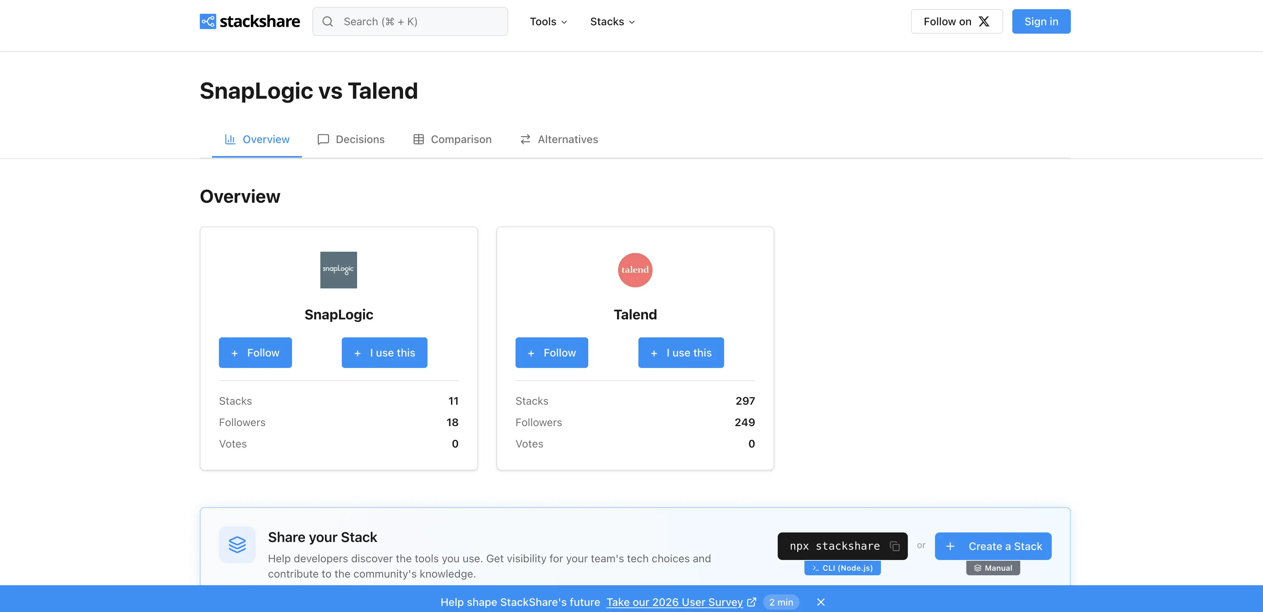Click I use this for SnapLogic
Viewport: 1263px width, 612px height.
pyautogui.click(x=384, y=353)
